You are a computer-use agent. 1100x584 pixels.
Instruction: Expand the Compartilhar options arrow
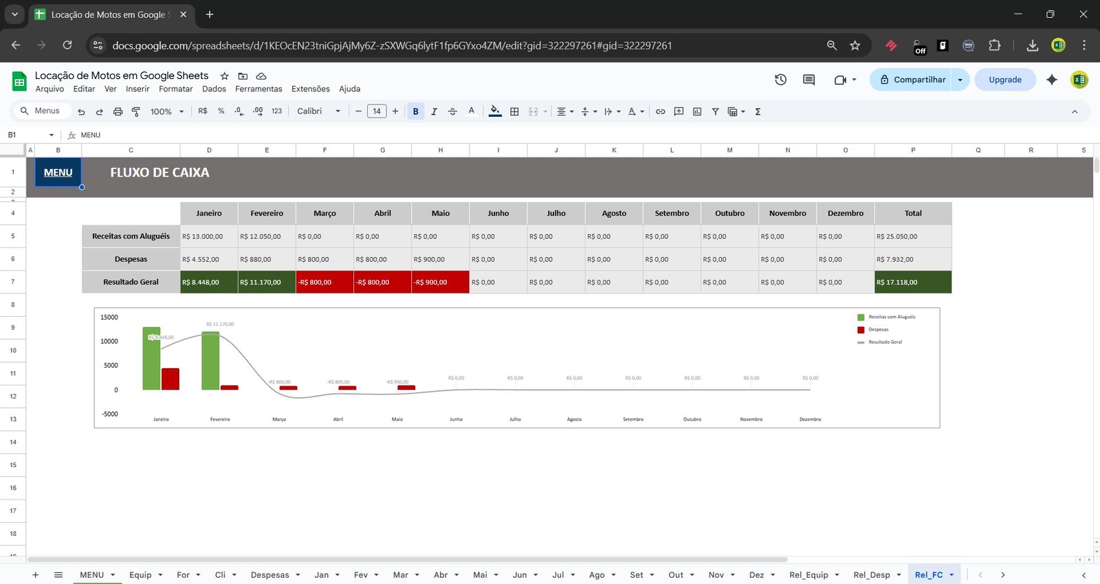[960, 80]
